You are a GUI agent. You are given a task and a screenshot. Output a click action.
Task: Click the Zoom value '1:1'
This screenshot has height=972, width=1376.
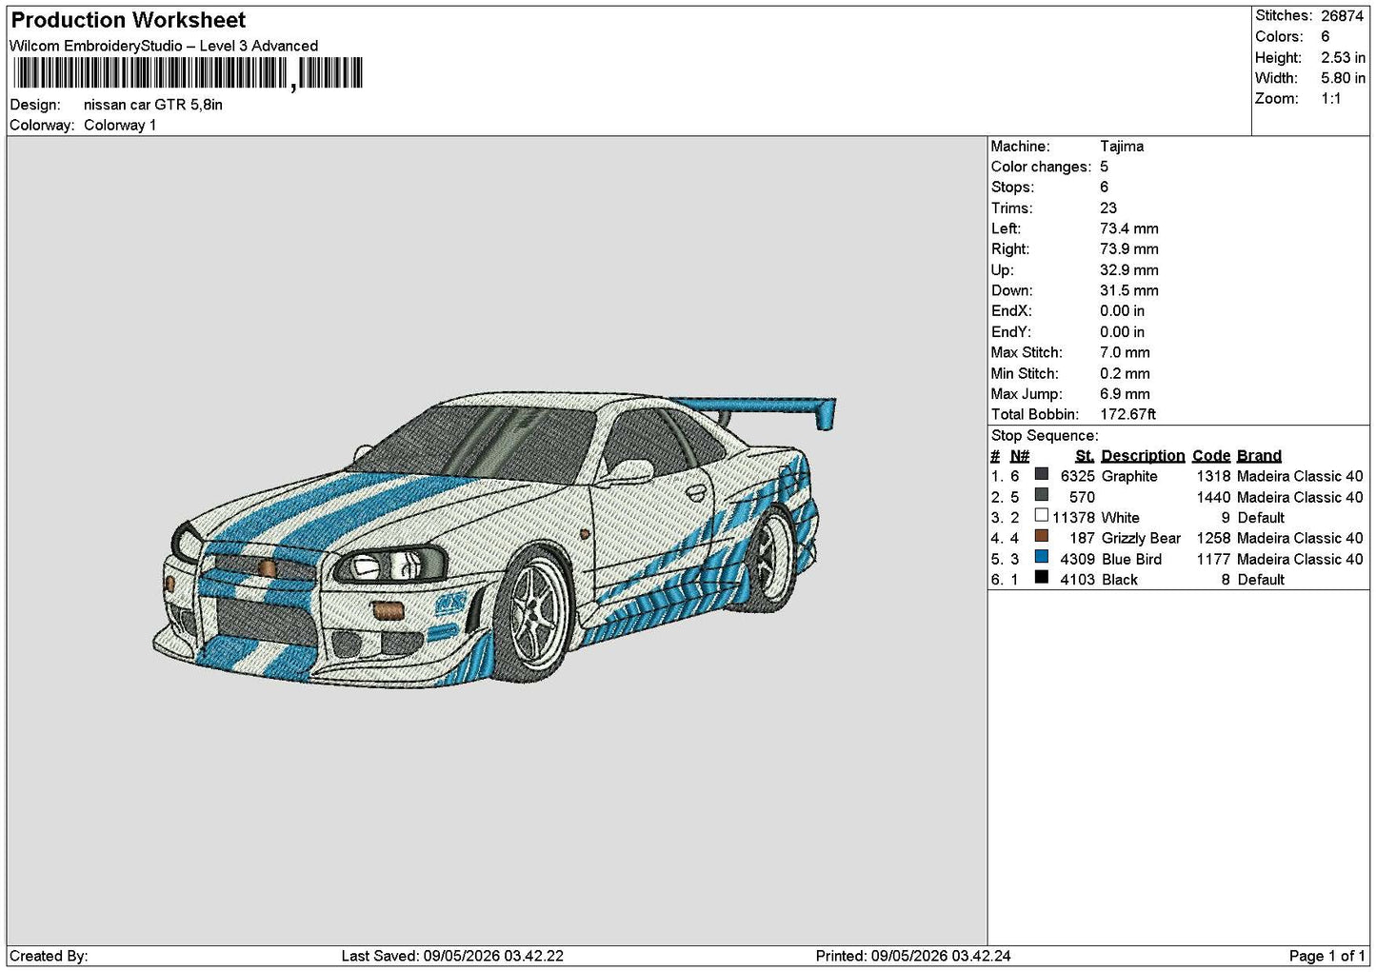[x=1330, y=99]
